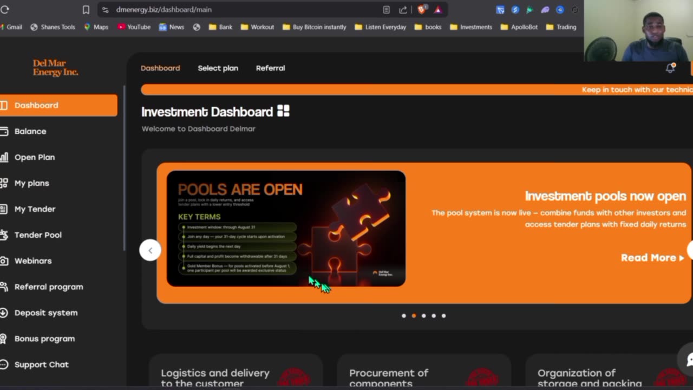This screenshot has height=390, width=693.
Task: Open Bonus program in the sidebar
Action: point(44,339)
